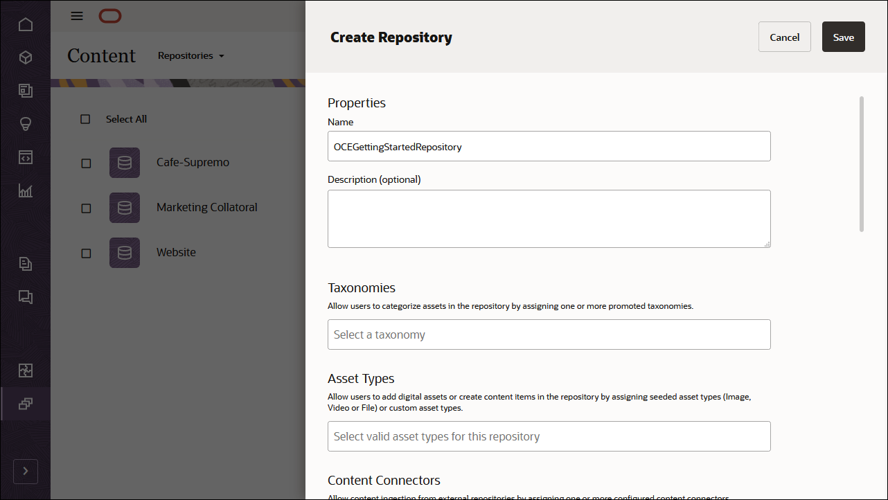Image resolution: width=888 pixels, height=500 pixels.
Task: Expand the collapsed sidebar with arrow button
Action: point(25,471)
